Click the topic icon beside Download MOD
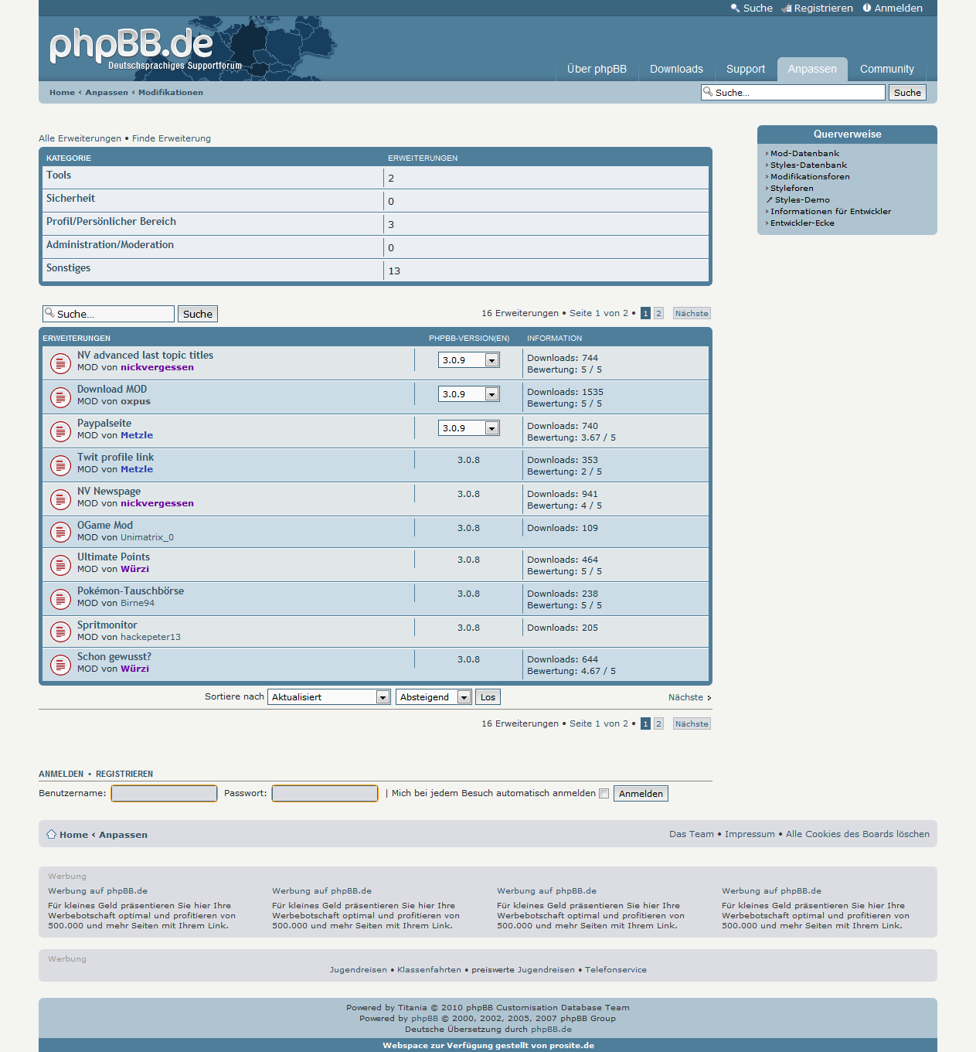The height and width of the screenshot is (1052, 976). [60, 397]
